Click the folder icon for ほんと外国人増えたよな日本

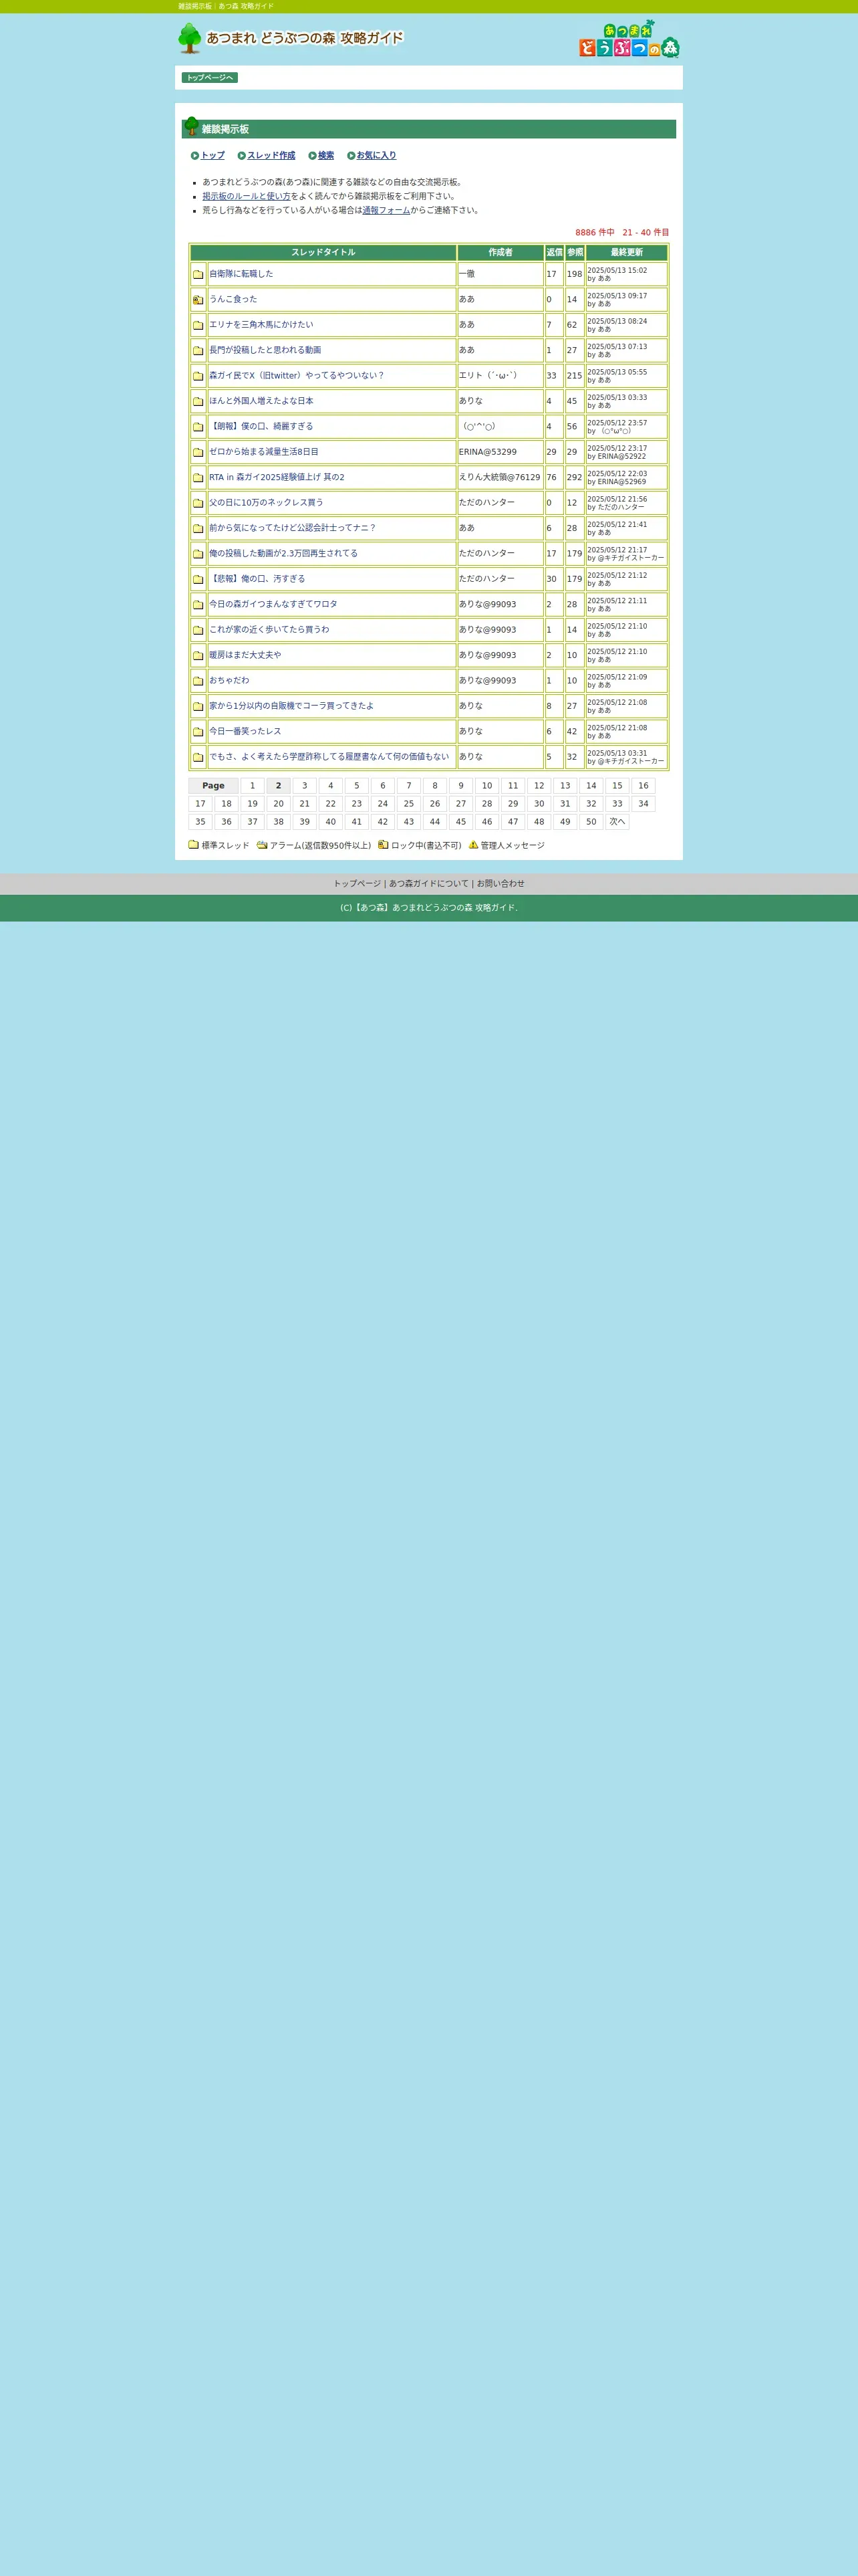click(198, 401)
